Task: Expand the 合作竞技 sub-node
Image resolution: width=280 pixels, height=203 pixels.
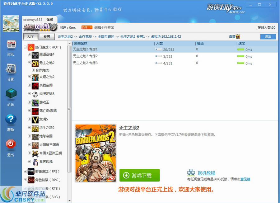Action: [x=33, y=70]
